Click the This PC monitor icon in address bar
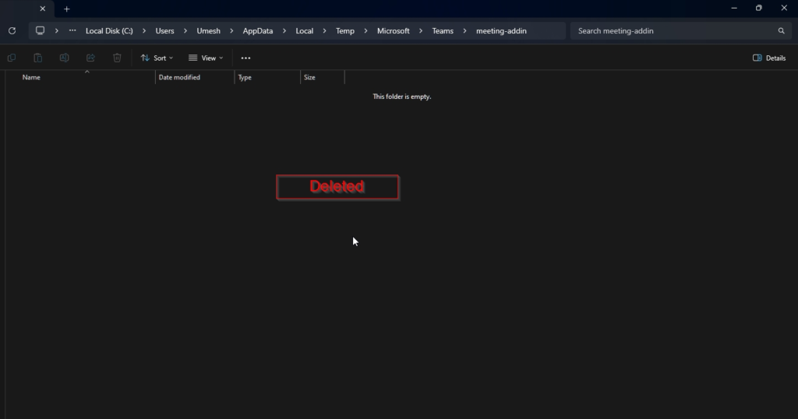The image size is (798, 419). 40,30
